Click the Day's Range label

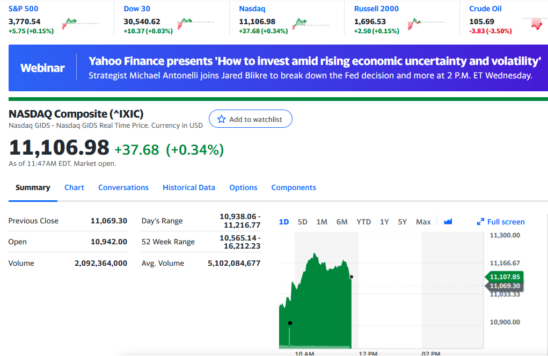coord(162,221)
